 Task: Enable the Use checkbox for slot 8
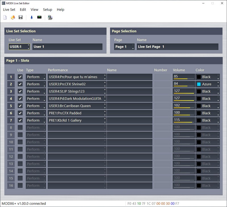[x=20, y=128]
